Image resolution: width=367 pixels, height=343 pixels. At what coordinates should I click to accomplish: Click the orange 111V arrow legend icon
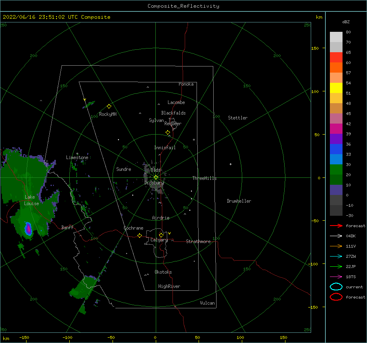pos(336,246)
